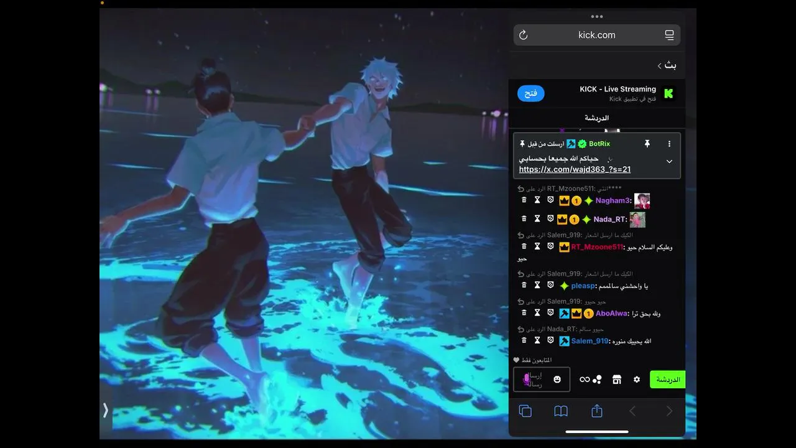Ban pleasp using shield icon

550,285
